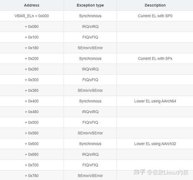Select FIQ/vFIQ in the + 0x300 row
Screen dimensions: 193x180
[x=90, y=80]
